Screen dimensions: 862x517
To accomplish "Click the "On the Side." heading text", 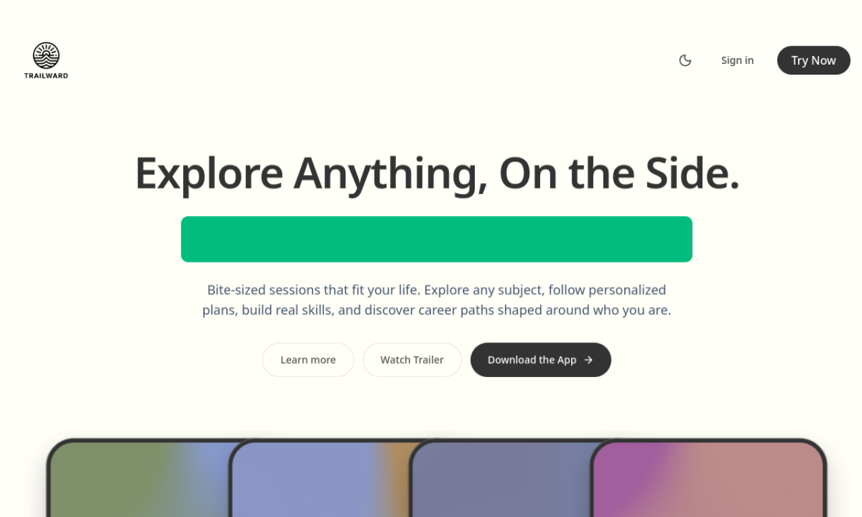I will click(x=619, y=173).
